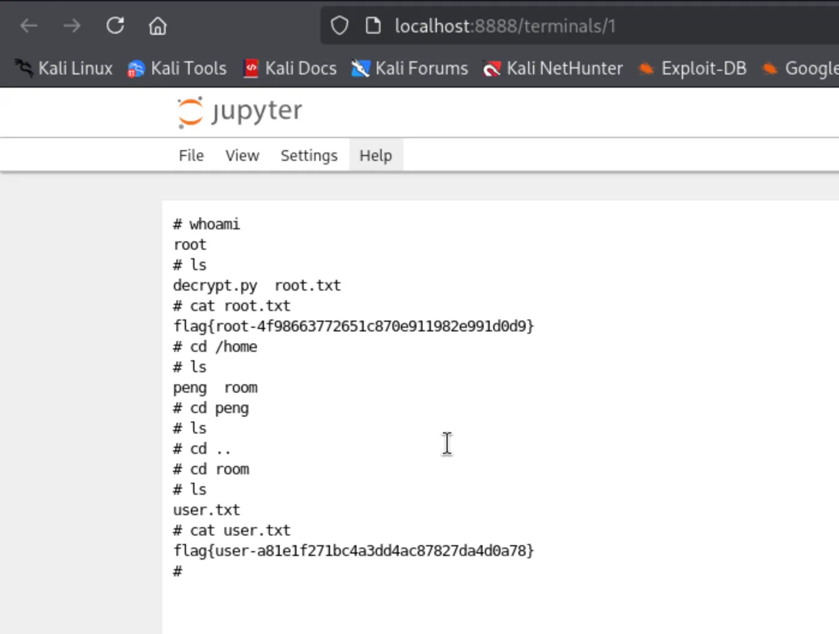This screenshot has width=839, height=634.
Task: Open the Kali Tools bookmark
Action: pyautogui.click(x=177, y=68)
